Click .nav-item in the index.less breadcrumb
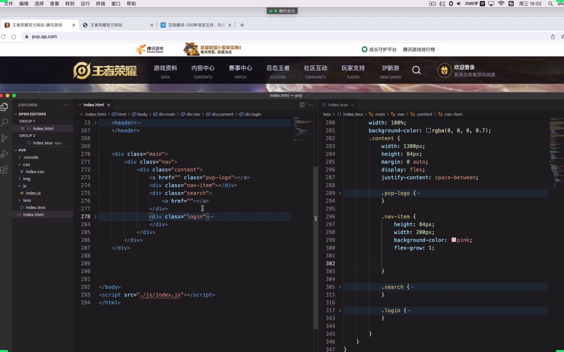Screen dimensions: 564x352 pyautogui.click(x=450, y=114)
